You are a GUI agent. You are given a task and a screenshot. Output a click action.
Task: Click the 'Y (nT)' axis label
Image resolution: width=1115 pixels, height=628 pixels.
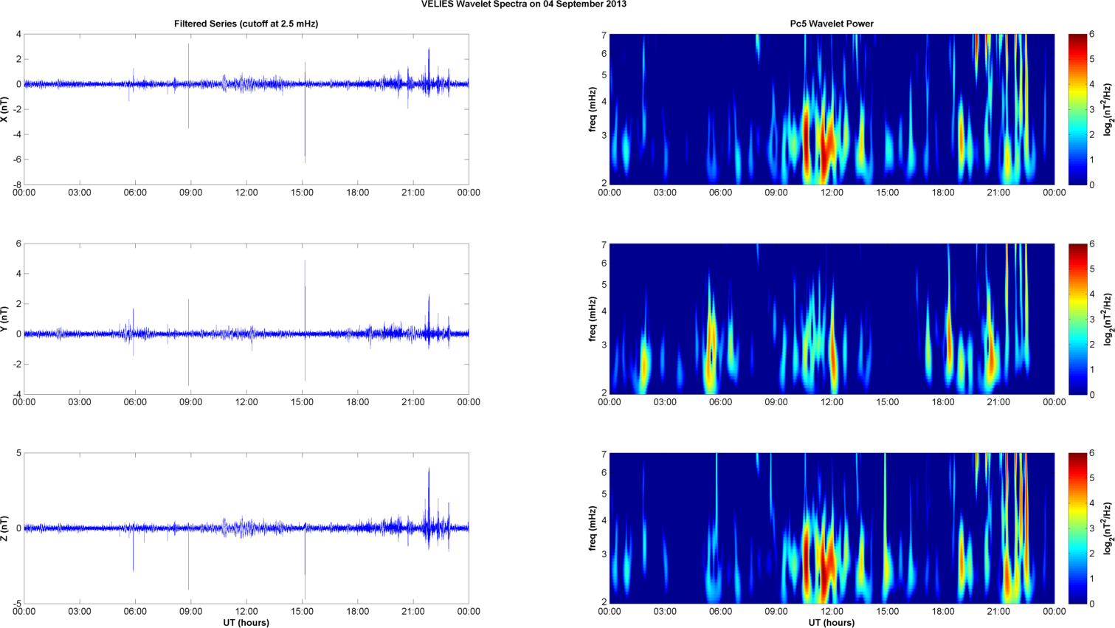(x=5, y=319)
